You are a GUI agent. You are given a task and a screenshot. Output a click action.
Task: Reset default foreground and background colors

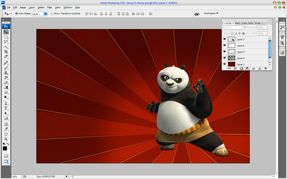4,144
